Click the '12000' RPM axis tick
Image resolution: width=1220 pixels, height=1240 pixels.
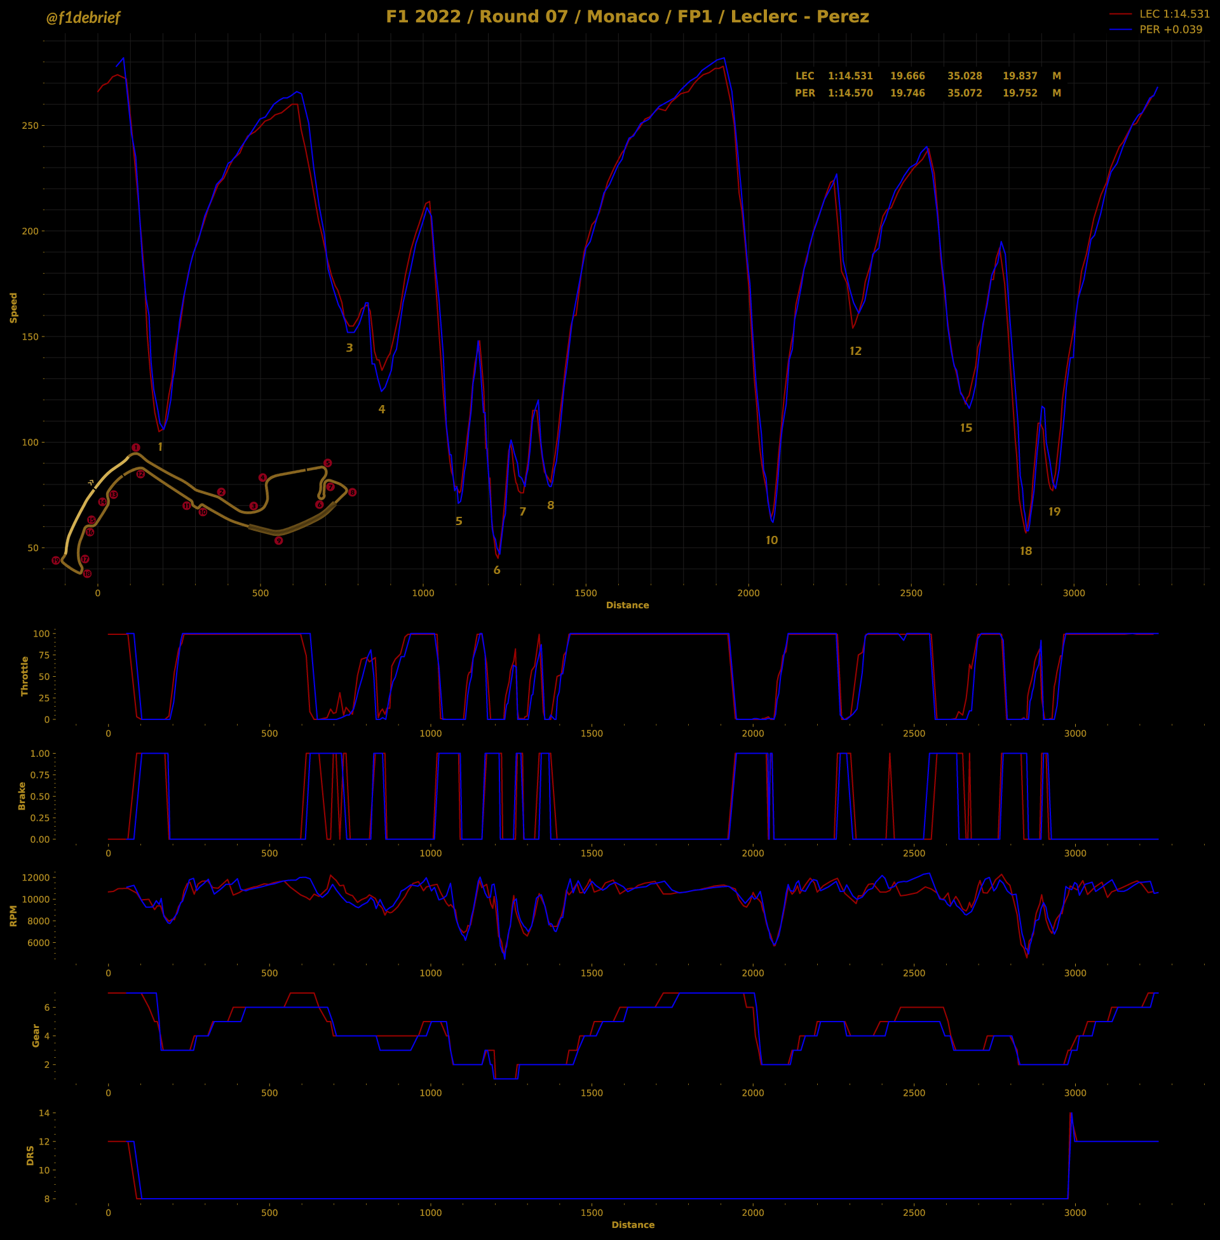(x=35, y=877)
